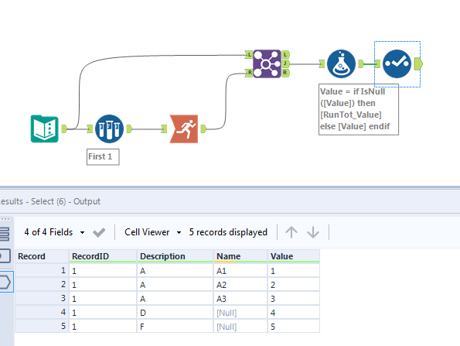Viewport: 460px width, 346px height.
Task: Click the Description column header
Action: (175, 256)
